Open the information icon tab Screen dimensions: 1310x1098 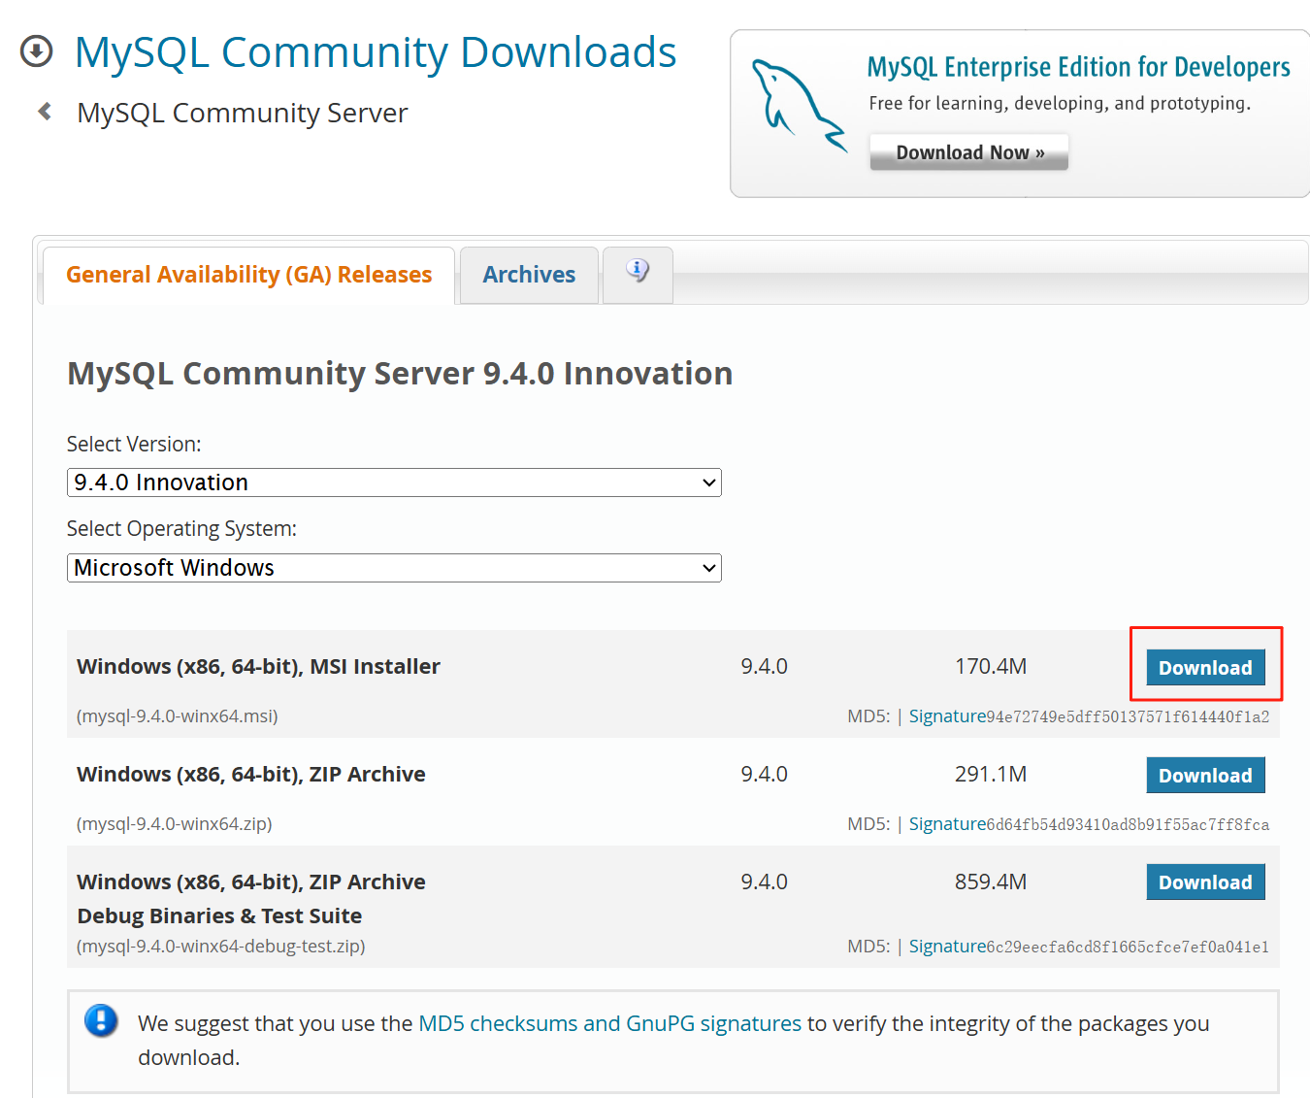click(638, 274)
